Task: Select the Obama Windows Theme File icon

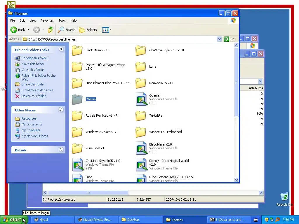Action: click(142, 99)
